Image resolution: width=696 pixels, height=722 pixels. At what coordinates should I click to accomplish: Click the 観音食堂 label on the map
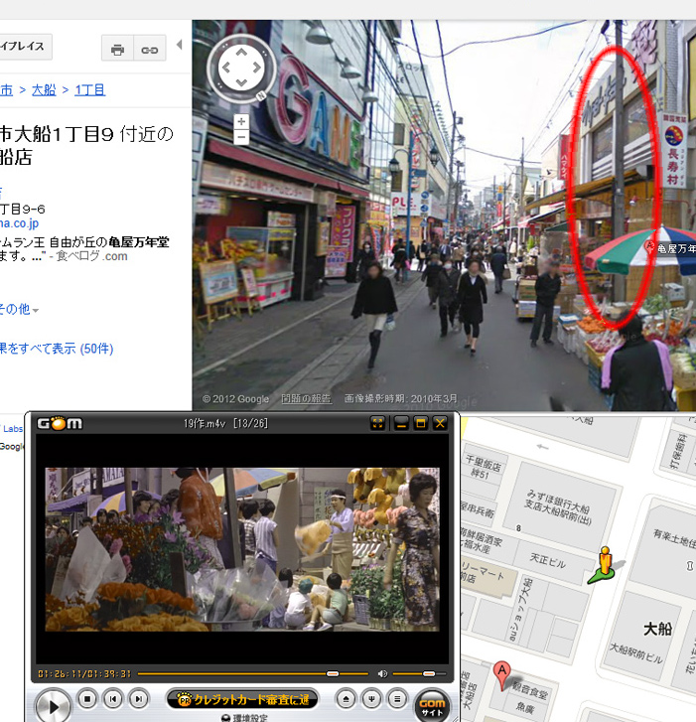pyautogui.click(x=529, y=689)
